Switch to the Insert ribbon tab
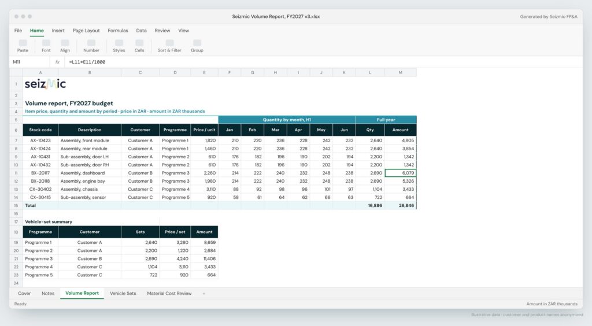This screenshot has height=326, width=592. 58,31
